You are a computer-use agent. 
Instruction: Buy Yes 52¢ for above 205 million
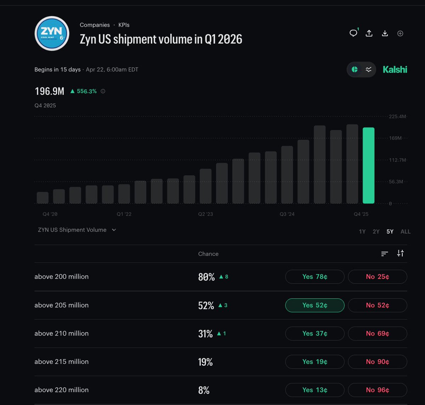[315, 305]
